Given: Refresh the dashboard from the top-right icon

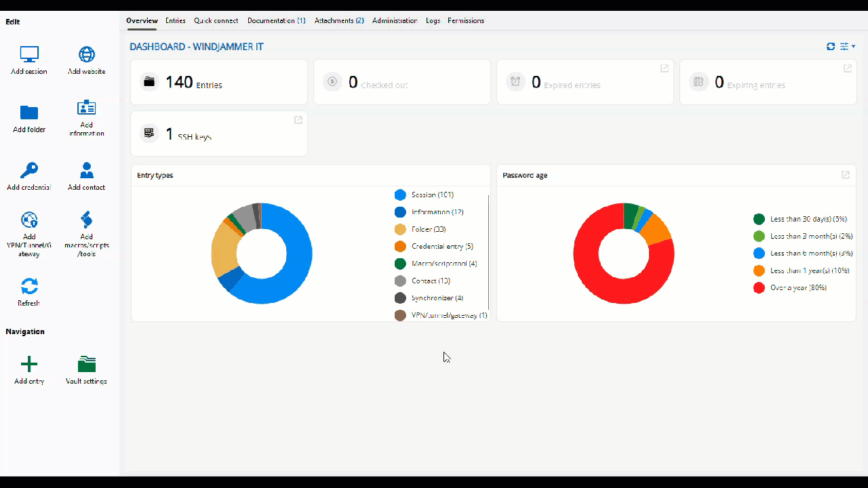Looking at the screenshot, I should pyautogui.click(x=831, y=47).
